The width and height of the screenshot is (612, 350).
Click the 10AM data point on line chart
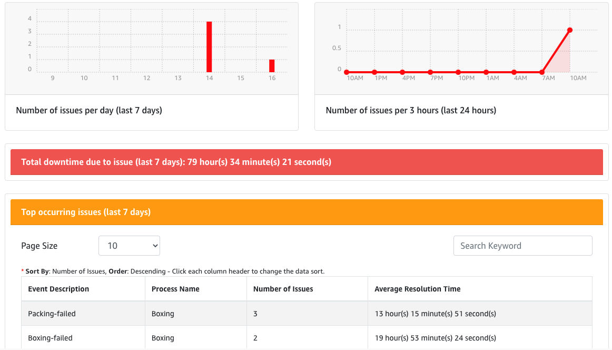(x=346, y=71)
